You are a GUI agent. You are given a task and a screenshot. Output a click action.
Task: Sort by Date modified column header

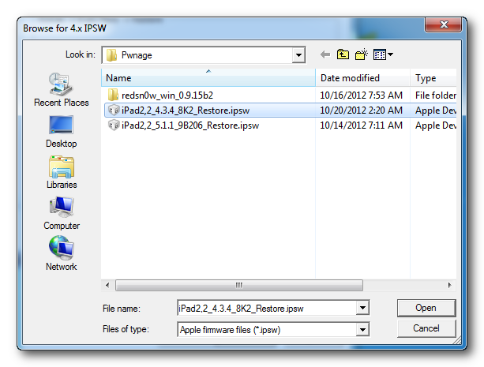pos(362,78)
